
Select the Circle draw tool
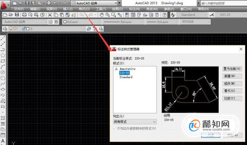3,72
